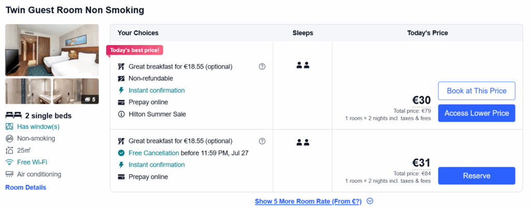Screen dimensions: 530x208
Task: Click the Has window(s) icon
Action: [x=9, y=127]
